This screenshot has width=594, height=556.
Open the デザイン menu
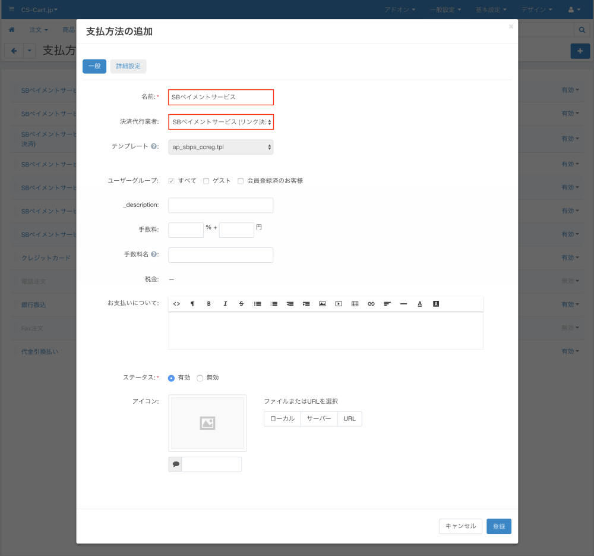click(x=537, y=10)
